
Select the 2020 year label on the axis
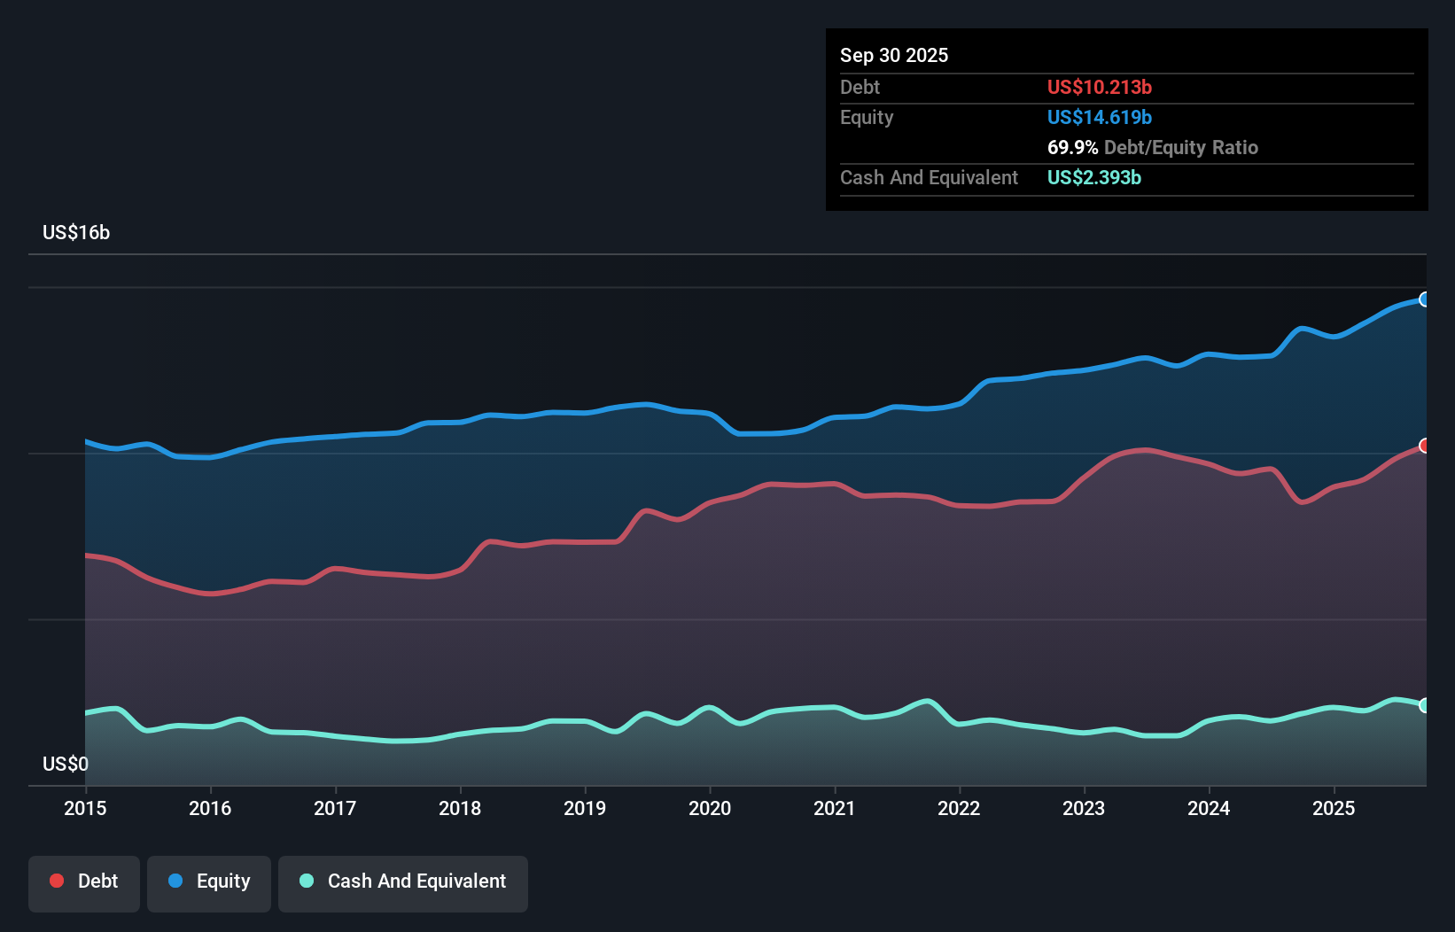[710, 808]
